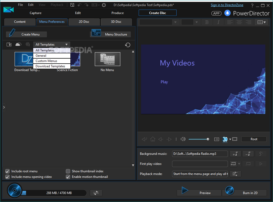The image size is (273, 202).
Task: Click the subtitle/list icon beside volume slider
Action: coord(217,139)
